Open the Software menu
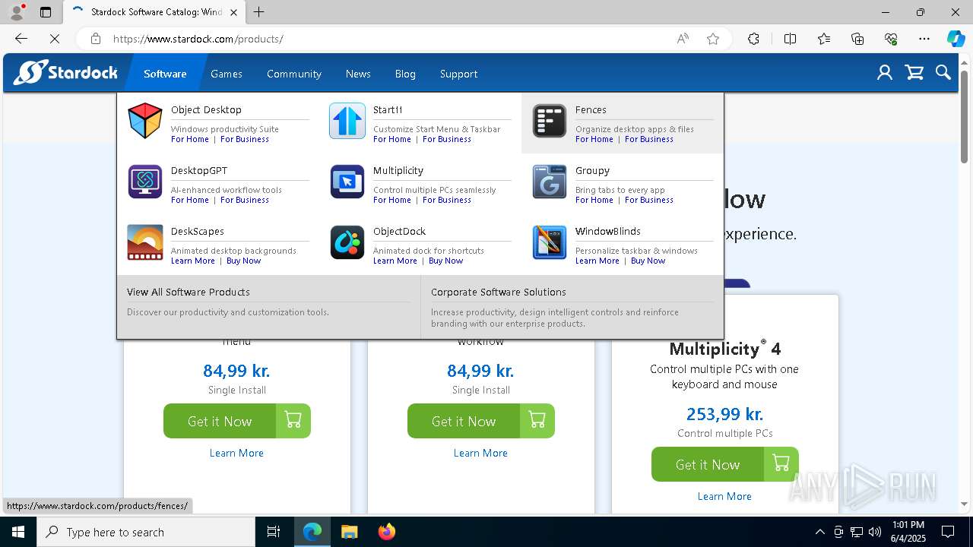This screenshot has width=973, height=547. 165,74
